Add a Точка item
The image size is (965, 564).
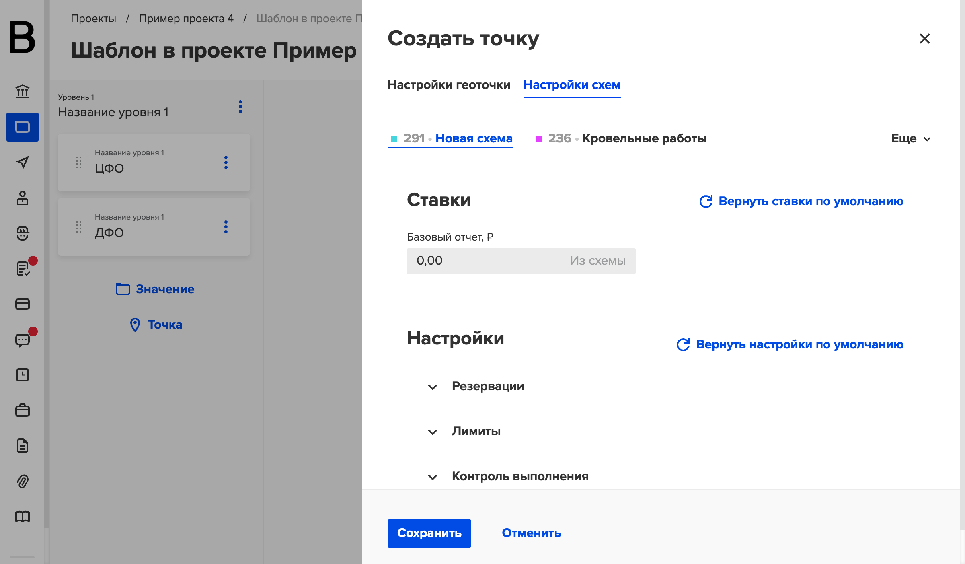tap(156, 325)
